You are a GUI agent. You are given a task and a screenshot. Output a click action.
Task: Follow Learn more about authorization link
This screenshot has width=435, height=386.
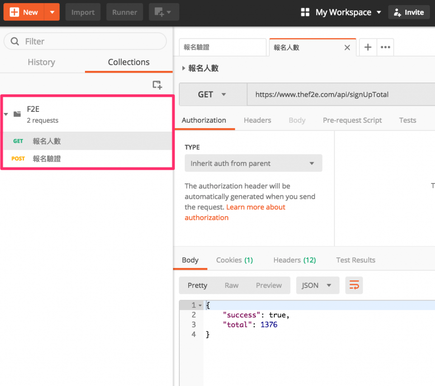(x=256, y=207)
